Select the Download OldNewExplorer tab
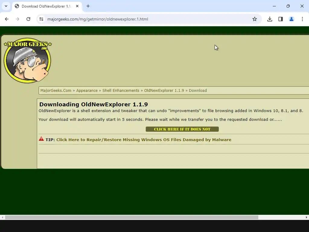The width and height of the screenshot is (309, 232). tap(47, 6)
